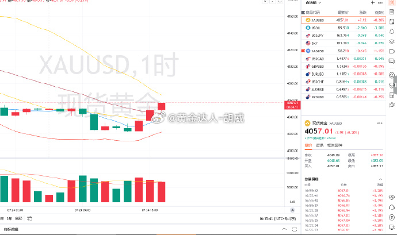Open the tag label sidebar icon
Screen dimensions: 397x235
[x=392, y=51]
